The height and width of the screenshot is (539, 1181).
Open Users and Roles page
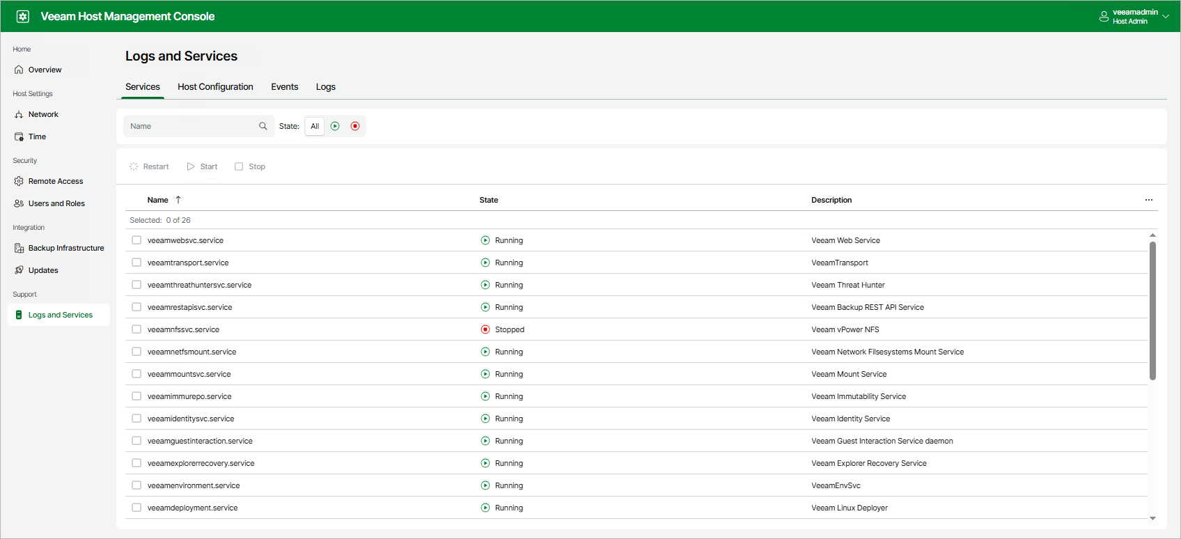pos(56,203)
